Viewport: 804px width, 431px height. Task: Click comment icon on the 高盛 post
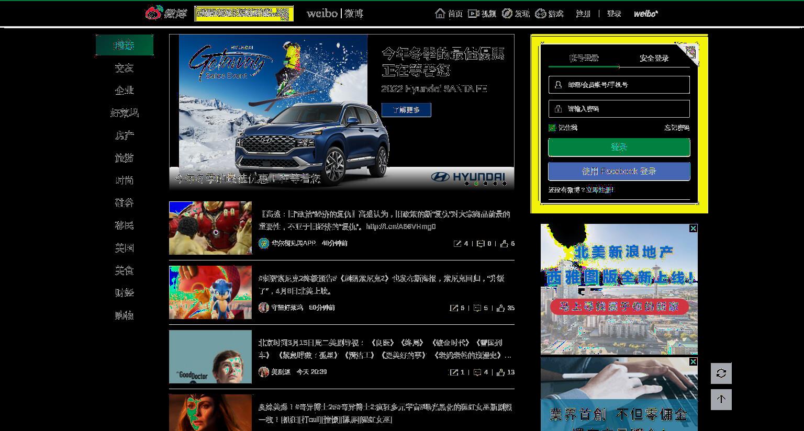click(x=481, y=243)
